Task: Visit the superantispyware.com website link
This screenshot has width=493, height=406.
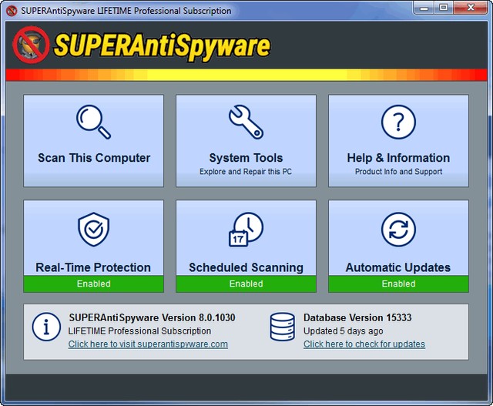Action: pyautogui.click(x=148, y=344)
